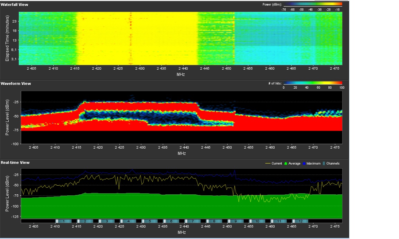Click the 100 value on hits scale
Screen dimensions: 399x239
342,88
